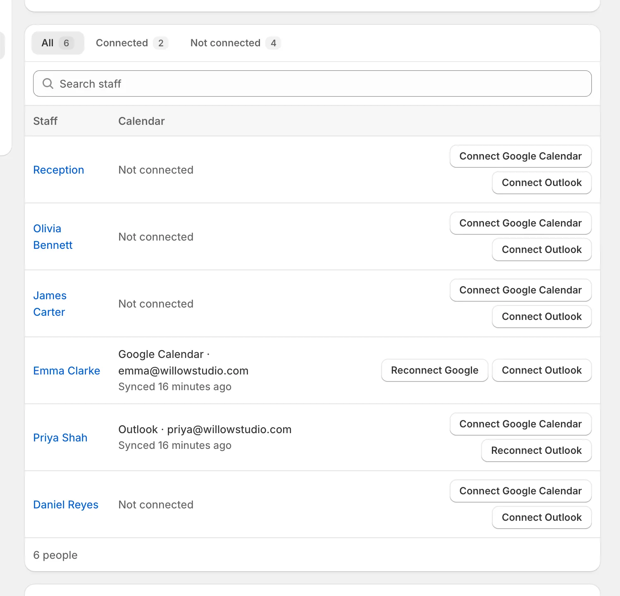
Task: Open Daniel Reyes staff link
Action: point(66,505)
